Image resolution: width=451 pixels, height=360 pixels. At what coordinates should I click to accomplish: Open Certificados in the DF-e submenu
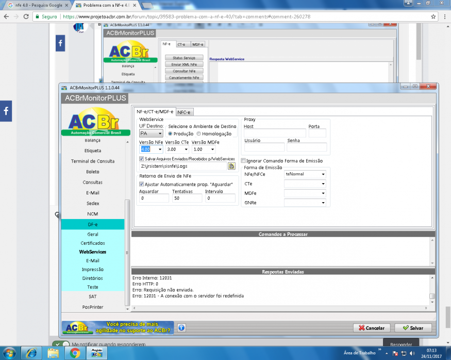(x=93, y=243)
